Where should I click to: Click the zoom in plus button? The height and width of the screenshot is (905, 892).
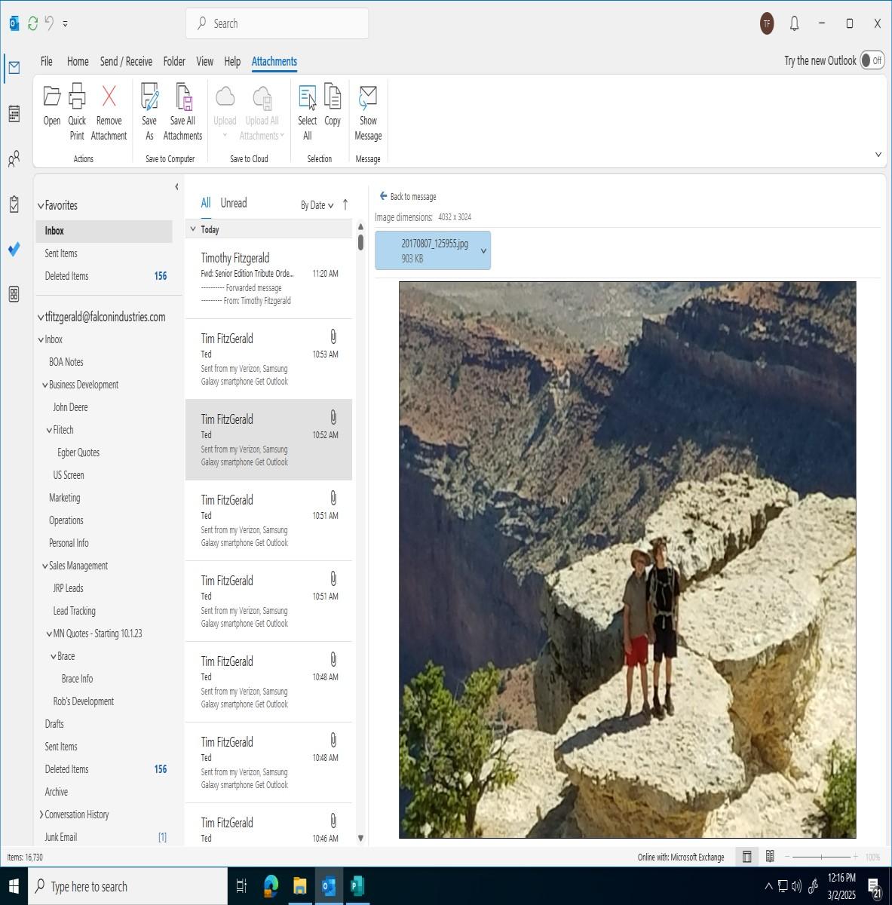tap(856, 857)
